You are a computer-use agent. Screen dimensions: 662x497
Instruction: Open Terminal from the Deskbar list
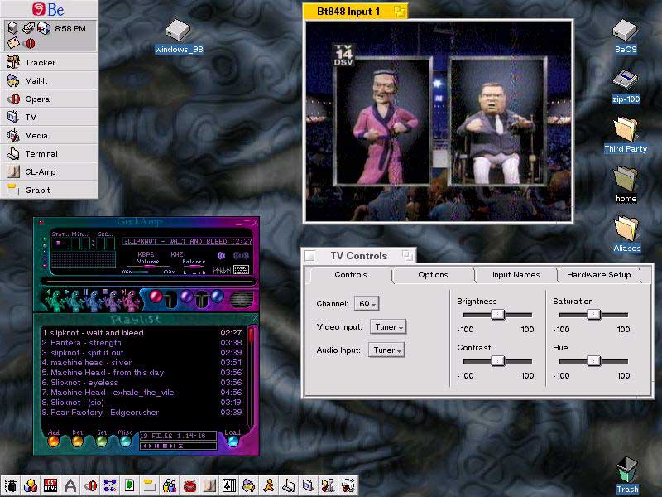[49, 153]
